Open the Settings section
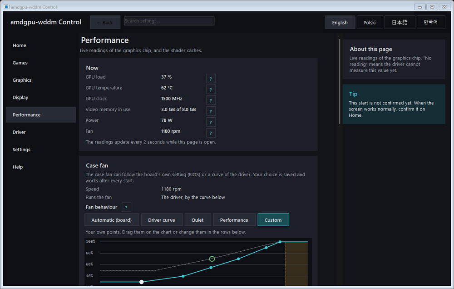This screenshot has width=454, height=289. [x=41, y=149]
